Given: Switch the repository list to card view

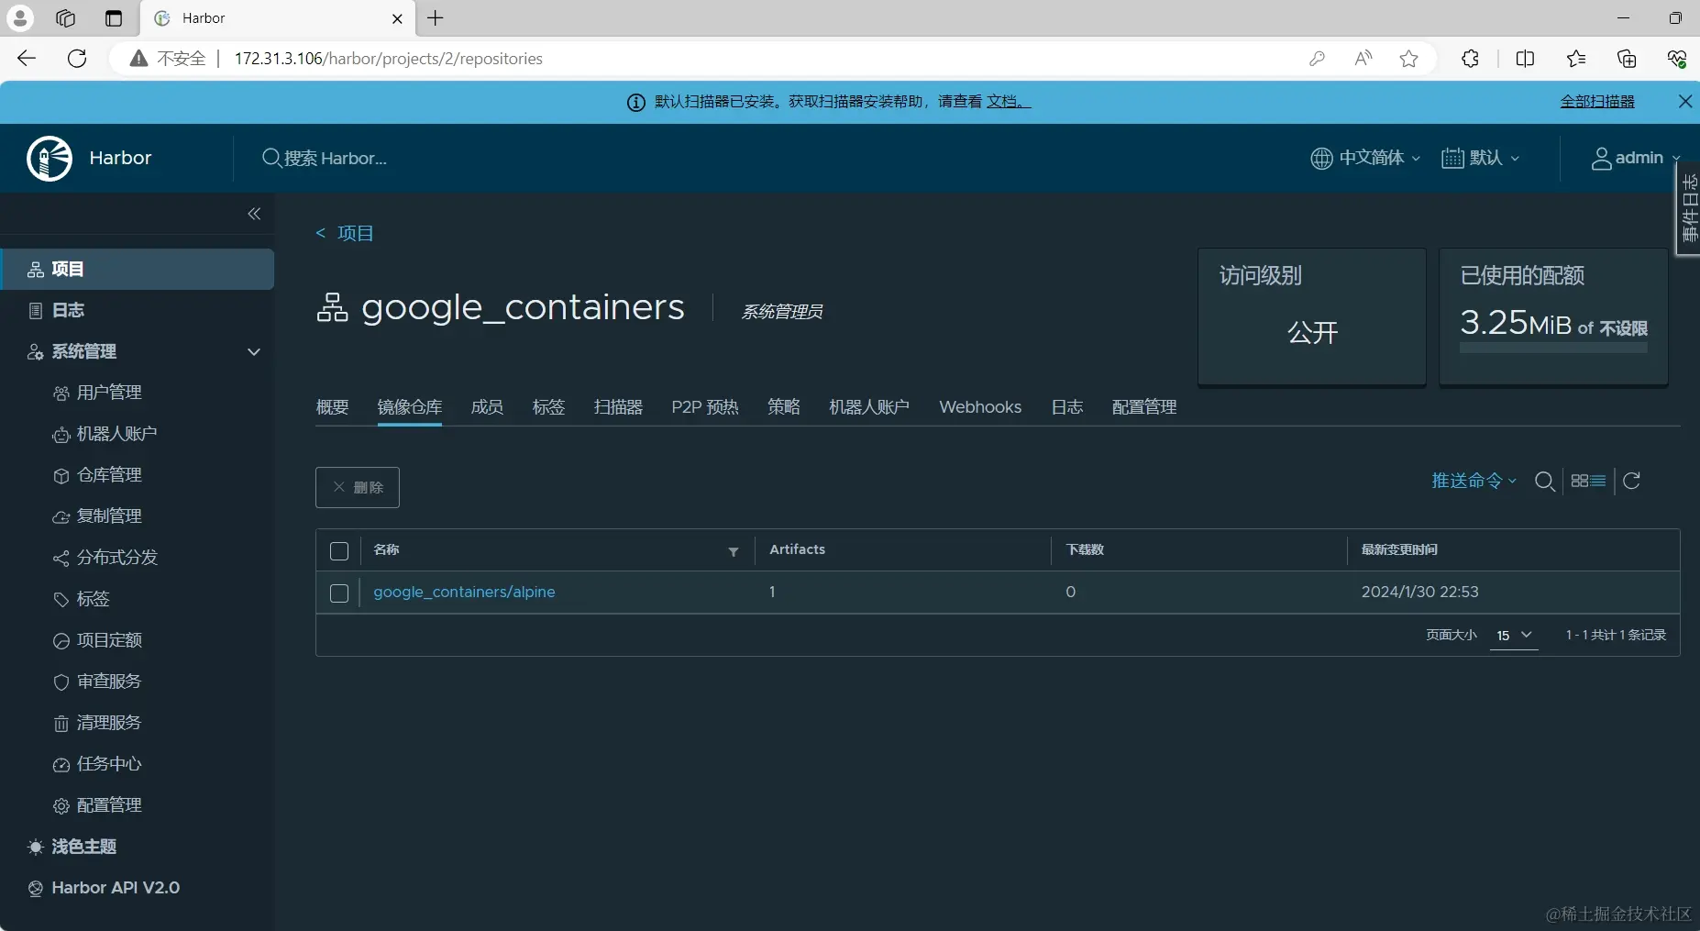Looking at the screenshot, I should pos(1579,481).
